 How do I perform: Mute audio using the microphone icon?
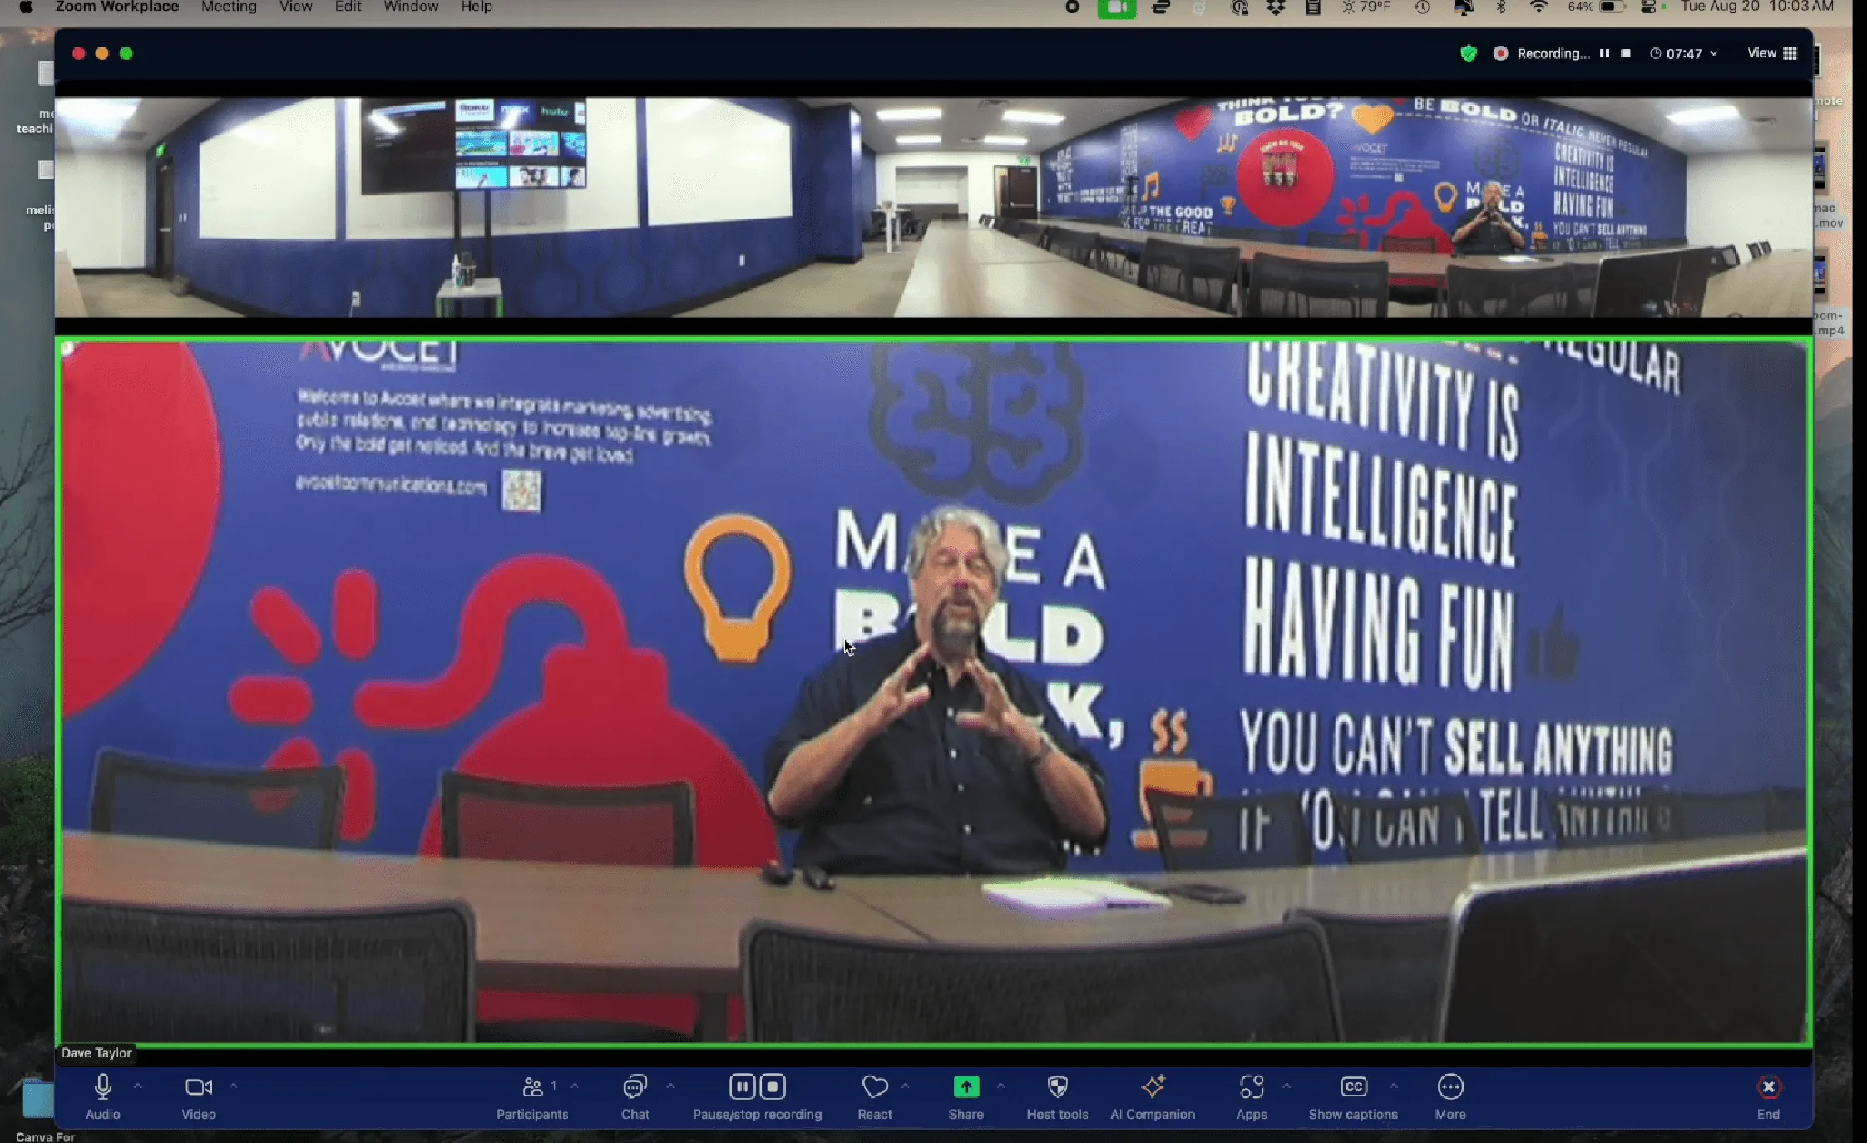(103, 1086)
